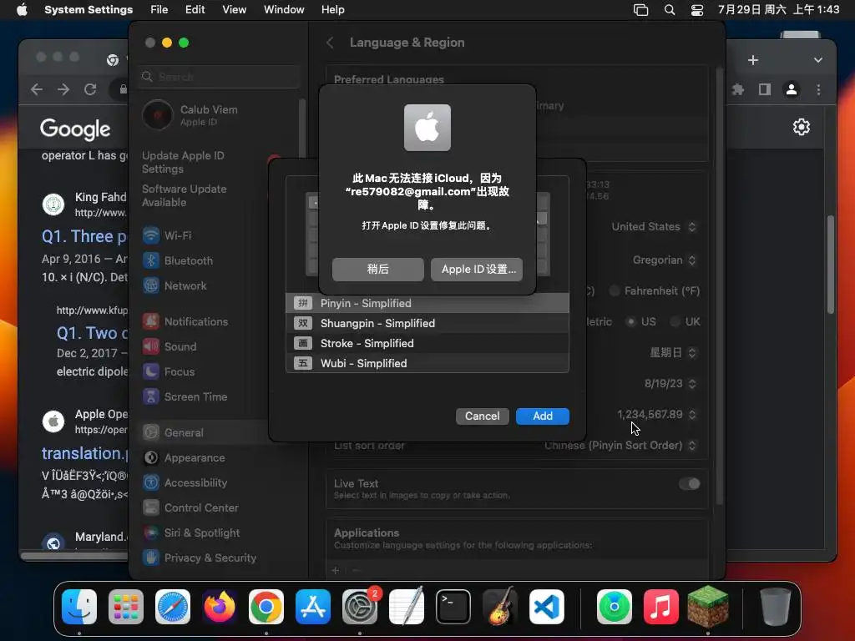Open the App Store Dock icon
The image size is (855, 641).
coord(313,607)
